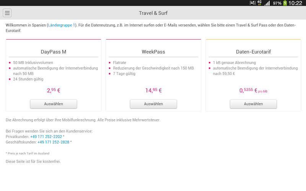
Task: Open the hamburger menu icon
Action: click(x=7, y=13)
